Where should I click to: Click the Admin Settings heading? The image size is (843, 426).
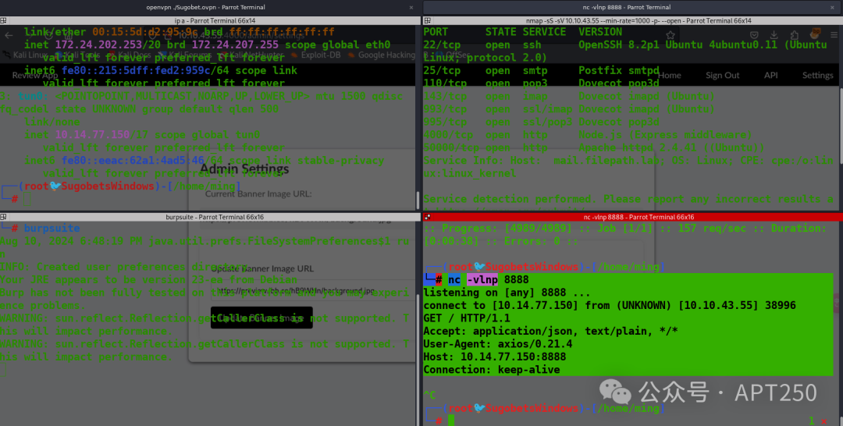click(x=244, y=169)
